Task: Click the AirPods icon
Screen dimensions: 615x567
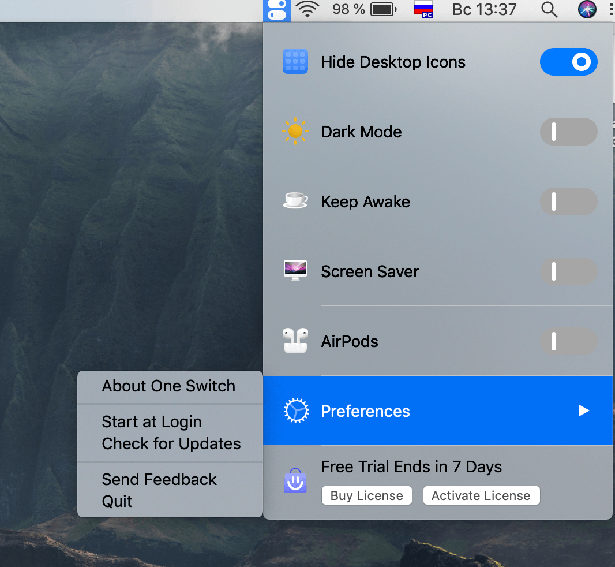Action: (295, 341)
